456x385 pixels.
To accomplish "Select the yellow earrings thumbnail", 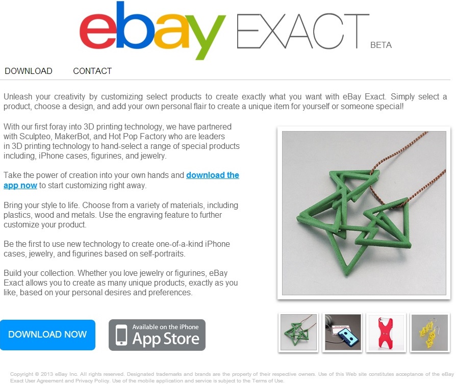I will click(430, 332).
